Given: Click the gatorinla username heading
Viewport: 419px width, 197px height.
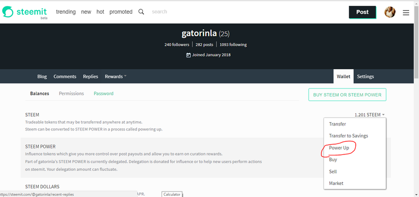Looking at the screenshot, I should (199, 33).
